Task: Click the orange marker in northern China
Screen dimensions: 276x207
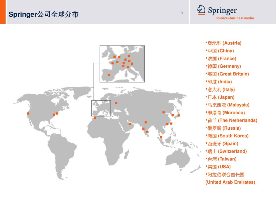Action: (164, 112)
